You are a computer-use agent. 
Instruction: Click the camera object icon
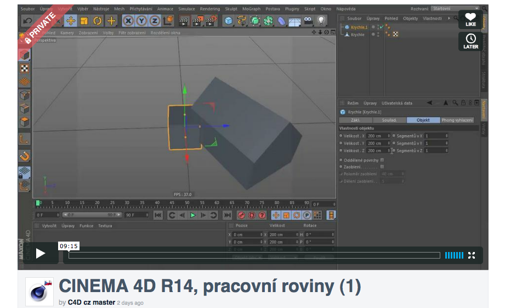pyautogui.click(x=308, y=21)
